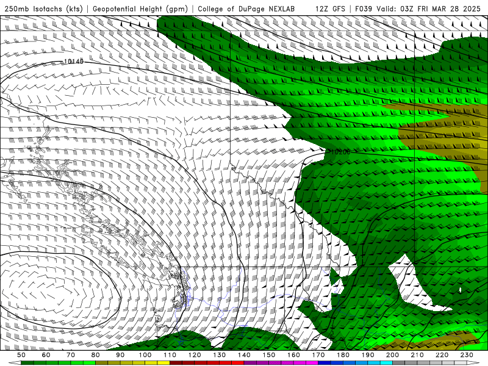Click the 'F039' forecast hour text

tap(363, 9)
